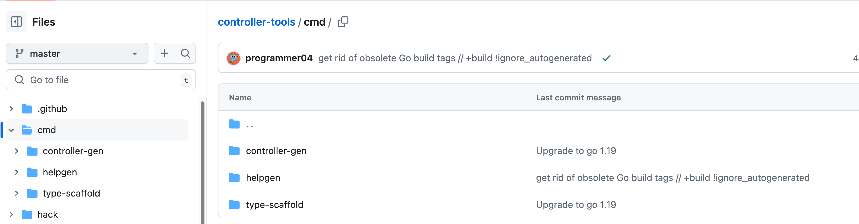859x224 pixels.
Task: Click the parent directory folder icon
Action: (234, 124)
